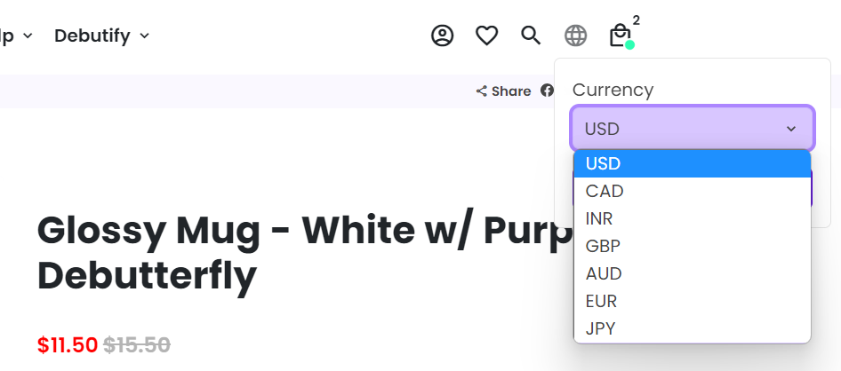841x371 pixels.
Task: Open the user account icon
Action: tap(442, 36)
